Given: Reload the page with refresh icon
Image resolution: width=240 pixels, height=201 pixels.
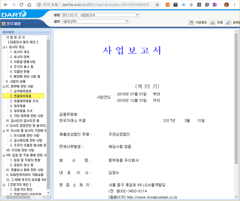Looking at the screenshot, I should pos(21,5).
